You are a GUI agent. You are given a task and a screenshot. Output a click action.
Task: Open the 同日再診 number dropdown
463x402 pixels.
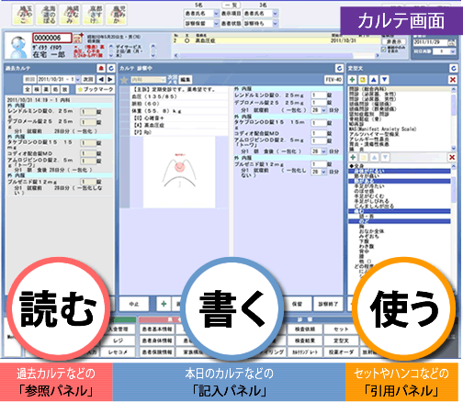453,51
